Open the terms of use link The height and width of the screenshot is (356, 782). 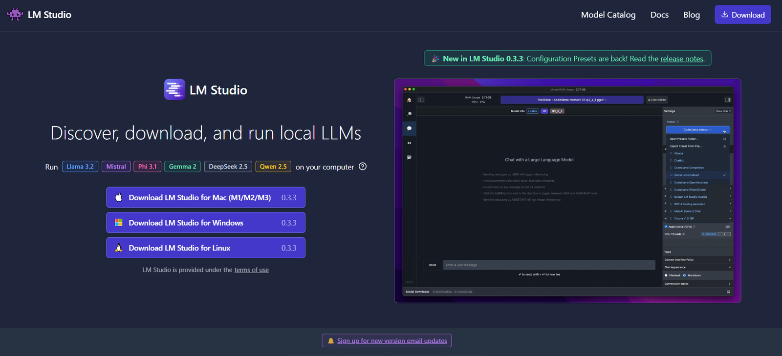pos(251,270)
